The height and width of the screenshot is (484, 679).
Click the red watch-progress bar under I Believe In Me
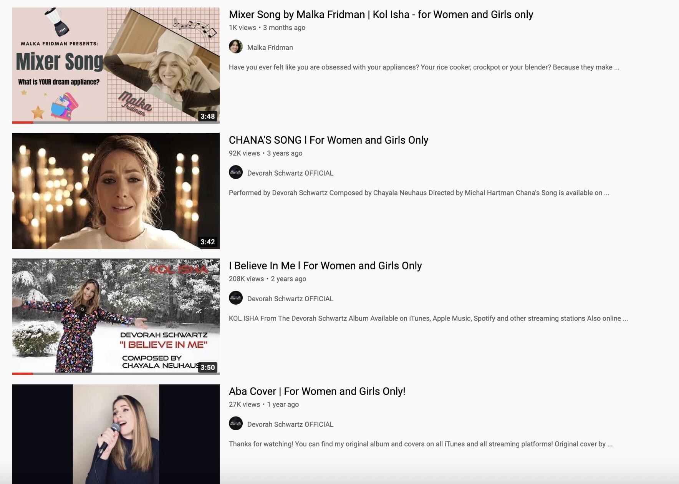23,374
